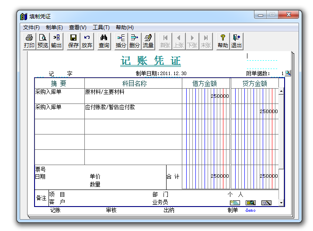
Task: Click the voucher date 2011.12.30 field
Action: tap(173, 73)
